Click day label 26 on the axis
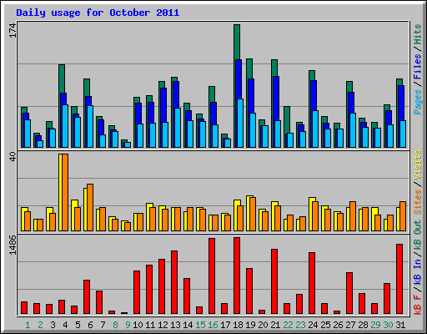 pos(338,325)
